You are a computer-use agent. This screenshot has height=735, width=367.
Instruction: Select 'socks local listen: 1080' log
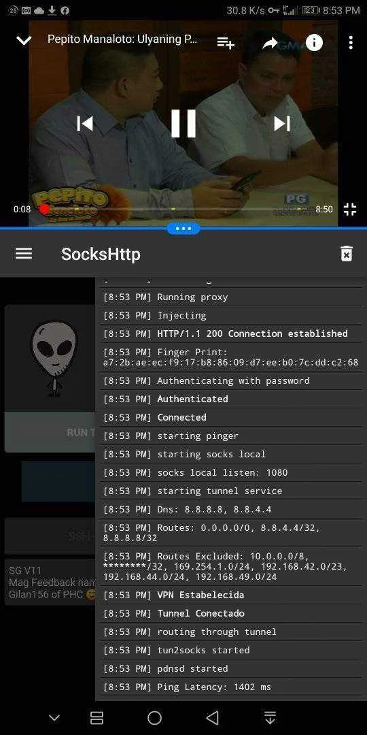click(x=231, y=472)
